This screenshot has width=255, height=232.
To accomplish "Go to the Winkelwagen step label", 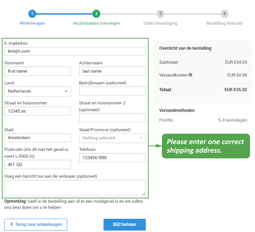I will click(32, 23).
